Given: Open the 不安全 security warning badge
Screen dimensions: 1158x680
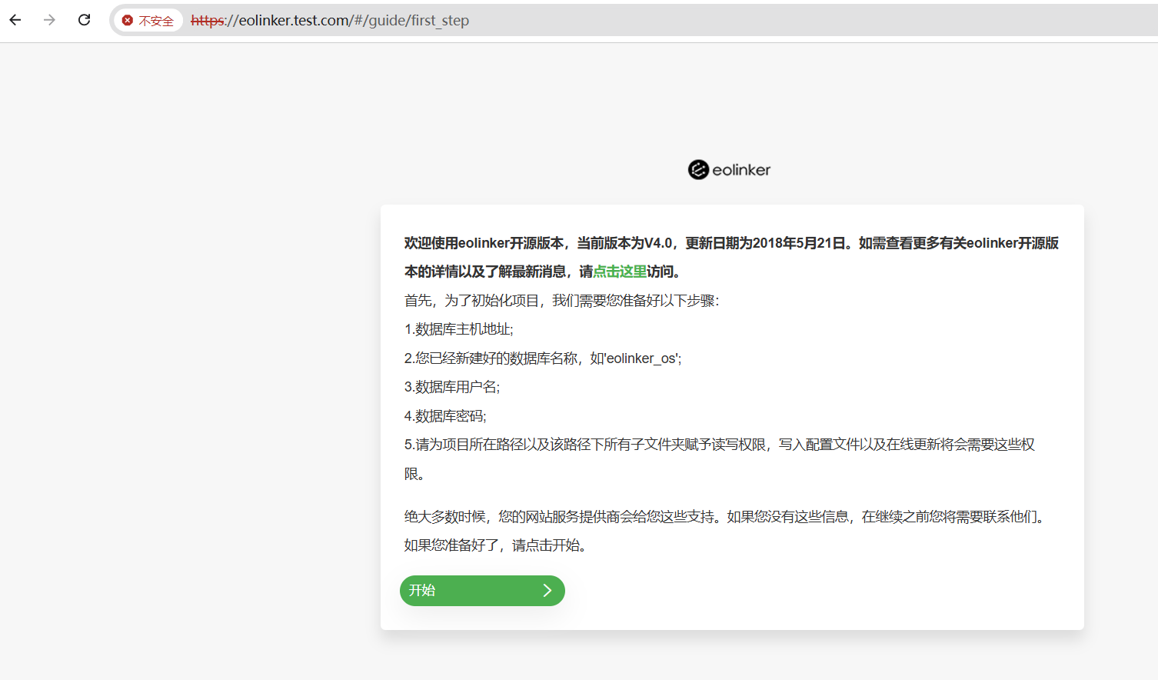Looking at the screenshot, I should [x=148, y=21].
